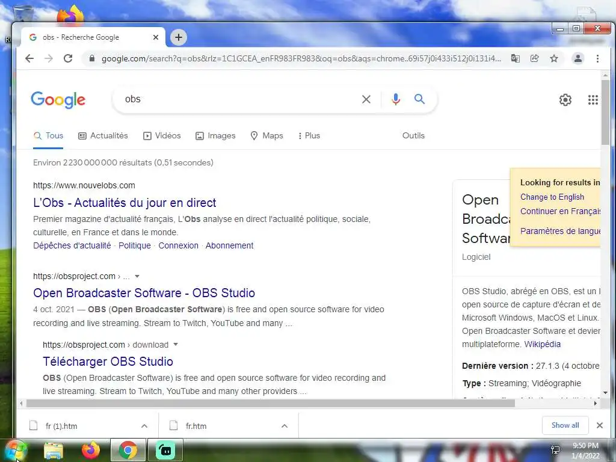The image size is (616, 462).
Task: Open the Streamlabs taskbar icon
Action: coord(165,450)
